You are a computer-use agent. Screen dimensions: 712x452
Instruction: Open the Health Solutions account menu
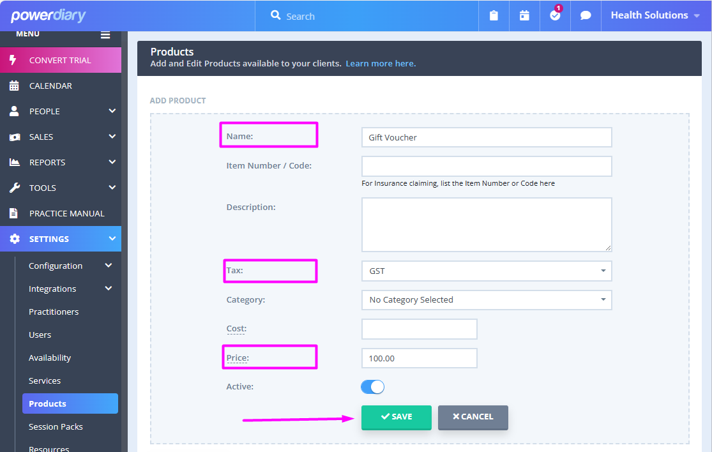click(655, 15)
